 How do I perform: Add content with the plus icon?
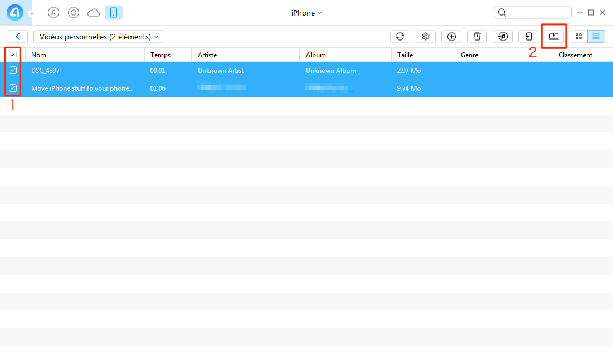point(451,36)
